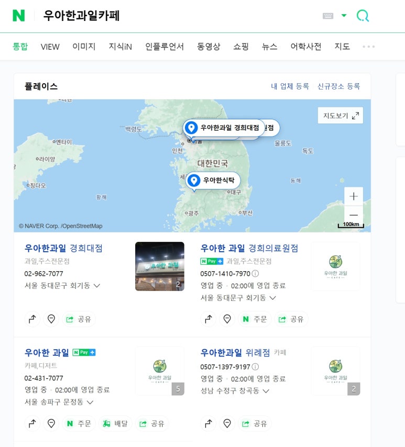The width and height of the screenshot is (405, 447).
Task: Order via N 주문 at 문정동 store
Action: coord(79,423)
